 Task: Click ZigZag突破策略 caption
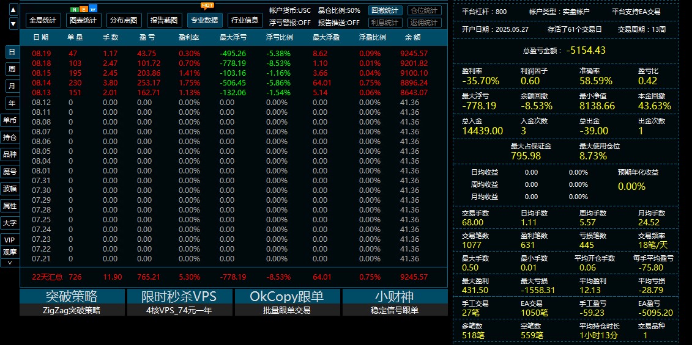[x=72, y=310]
